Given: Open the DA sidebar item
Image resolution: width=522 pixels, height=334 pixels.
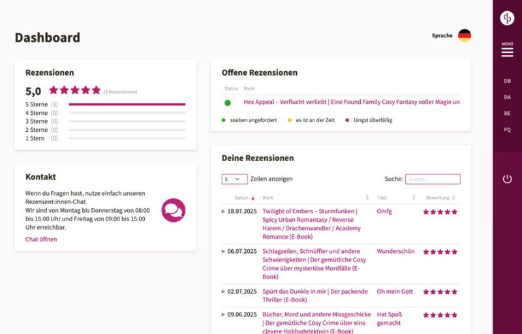Looking at the screenshot, I should tap(507, 97).
